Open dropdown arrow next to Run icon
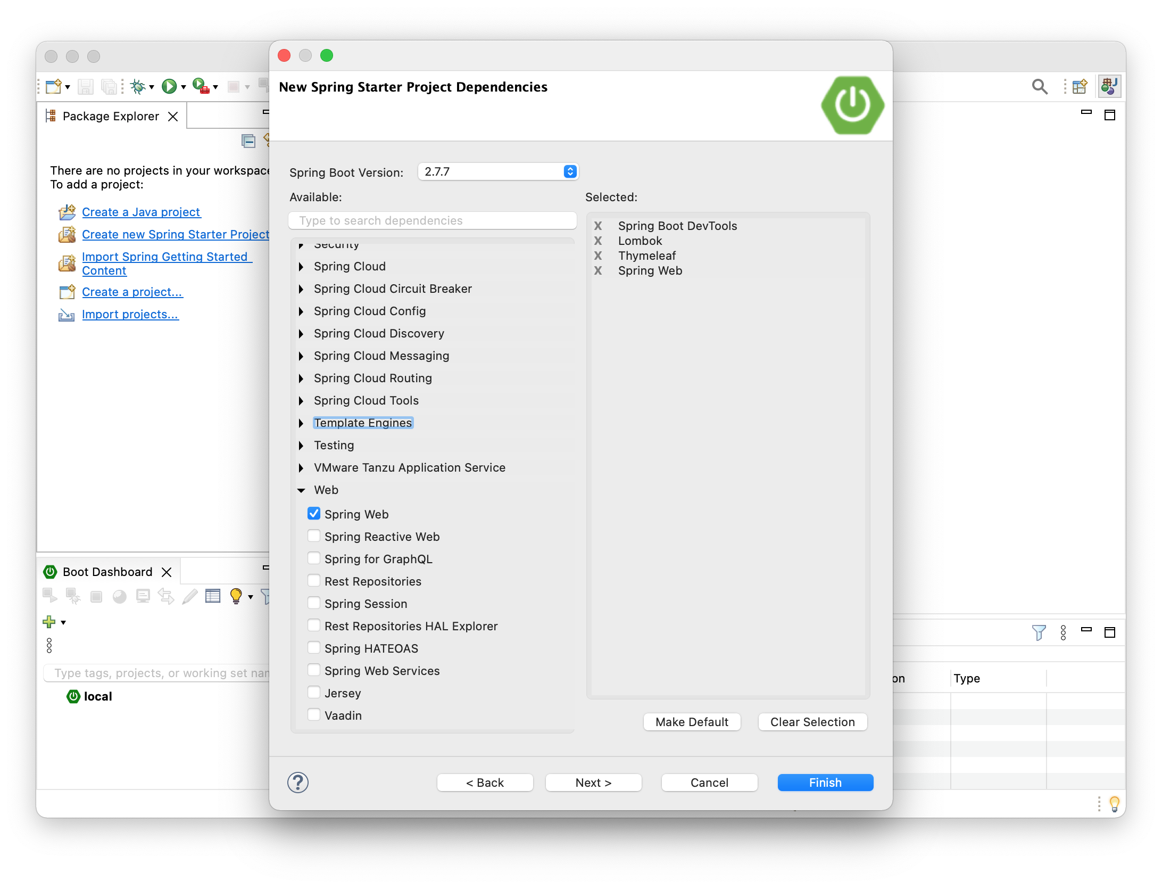The width and height of the screenshot is (1162, 889). tap(184, 87)
